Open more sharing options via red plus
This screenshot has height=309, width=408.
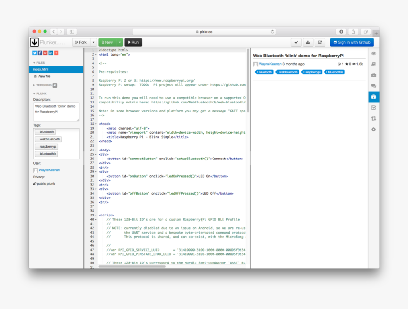pyautogui.click(x=56, y=53)
